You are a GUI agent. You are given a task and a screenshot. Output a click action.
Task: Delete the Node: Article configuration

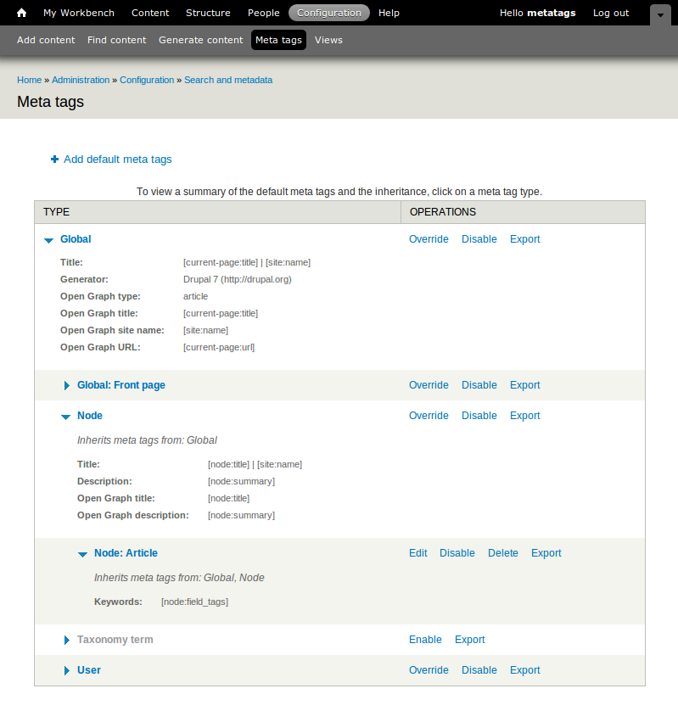point(503,553)
